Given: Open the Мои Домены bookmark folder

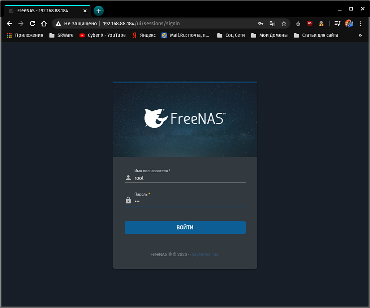Looking at the screenshot, I should [269, 35].
